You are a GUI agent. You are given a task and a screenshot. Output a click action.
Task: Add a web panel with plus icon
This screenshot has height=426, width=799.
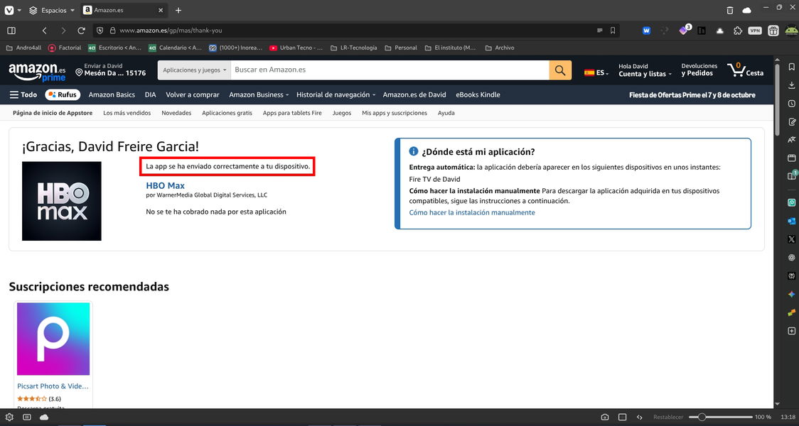point(791,331)
